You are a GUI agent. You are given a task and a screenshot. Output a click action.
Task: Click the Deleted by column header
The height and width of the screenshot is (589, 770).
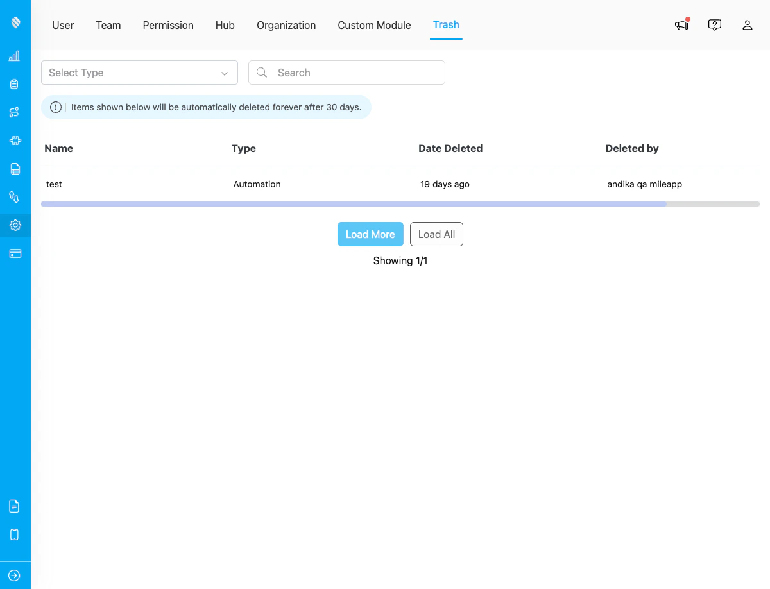pos(632,148)
